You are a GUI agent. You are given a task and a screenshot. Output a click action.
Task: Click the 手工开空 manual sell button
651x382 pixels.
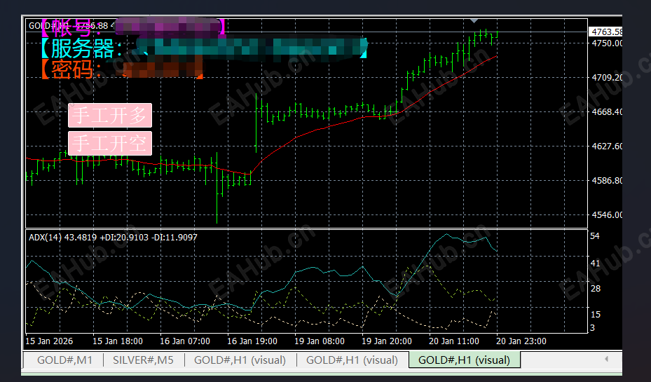[x=110, y=143]
